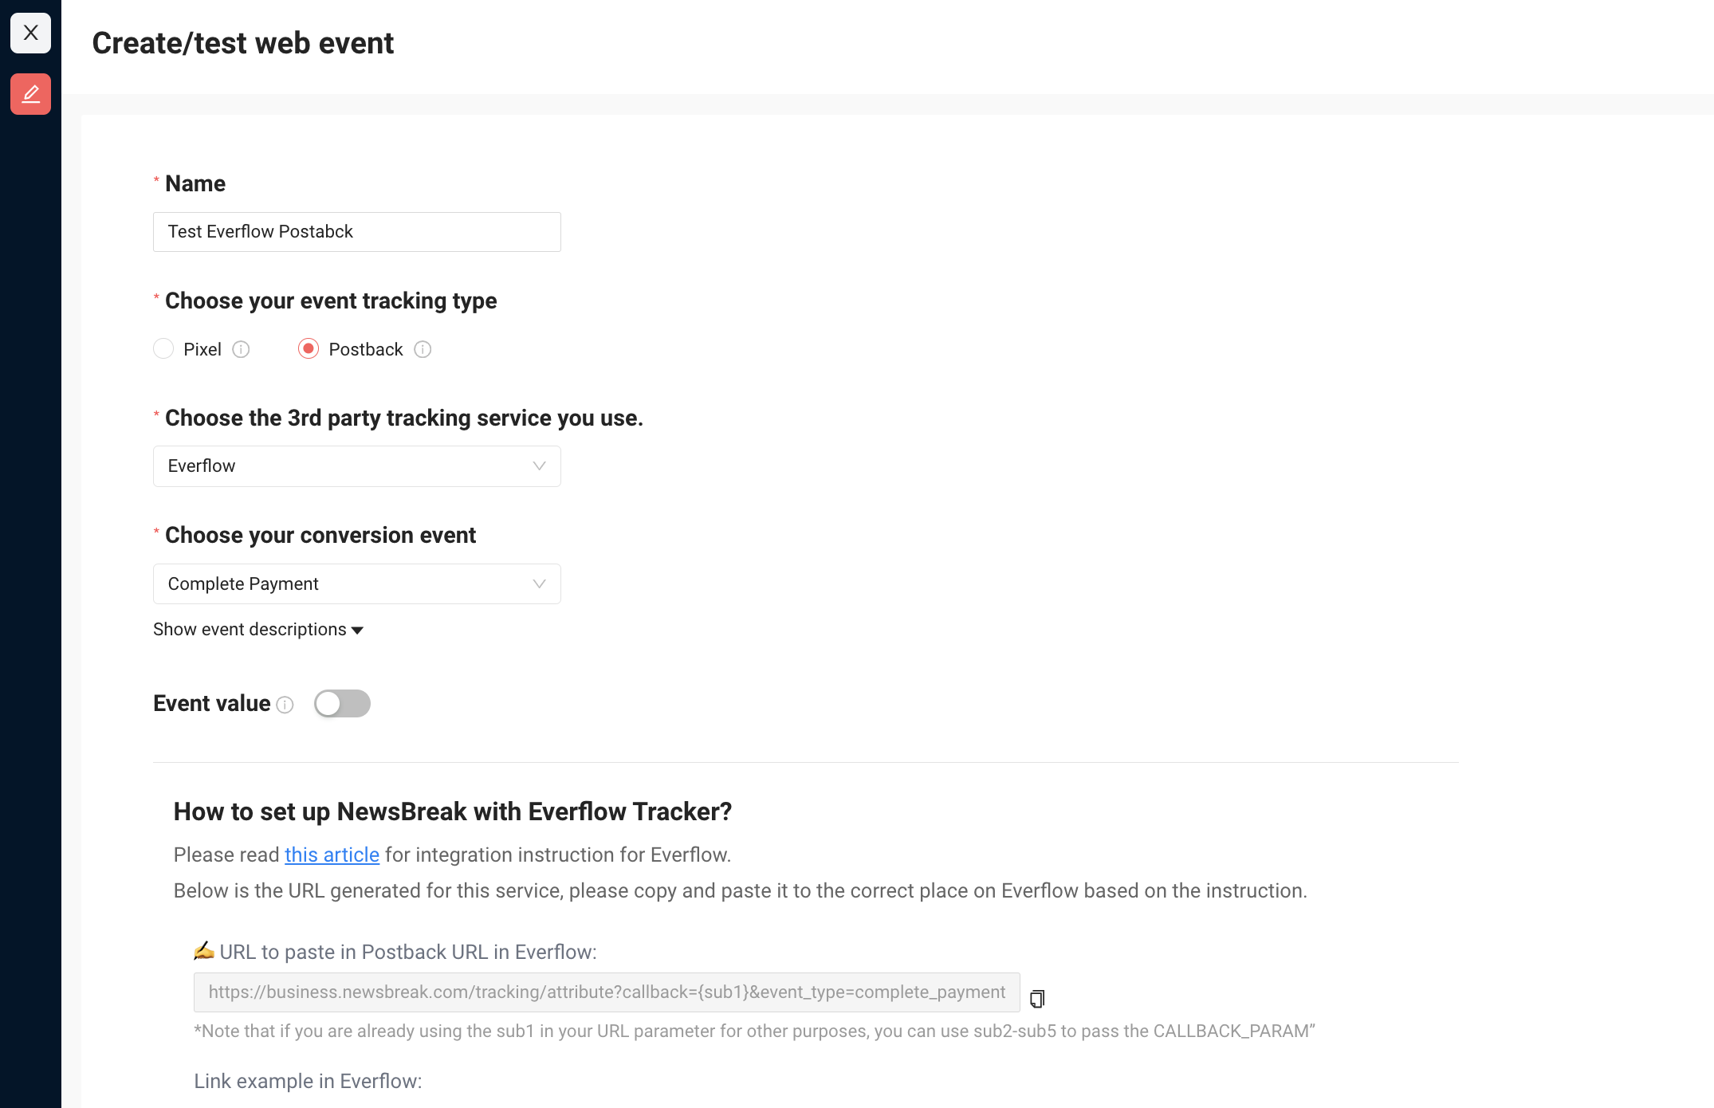This screenshot has width=1714, height=1108.
Task: Click the chevron arrow in Everflow dropdown
Action: click(x=539, y=466)
